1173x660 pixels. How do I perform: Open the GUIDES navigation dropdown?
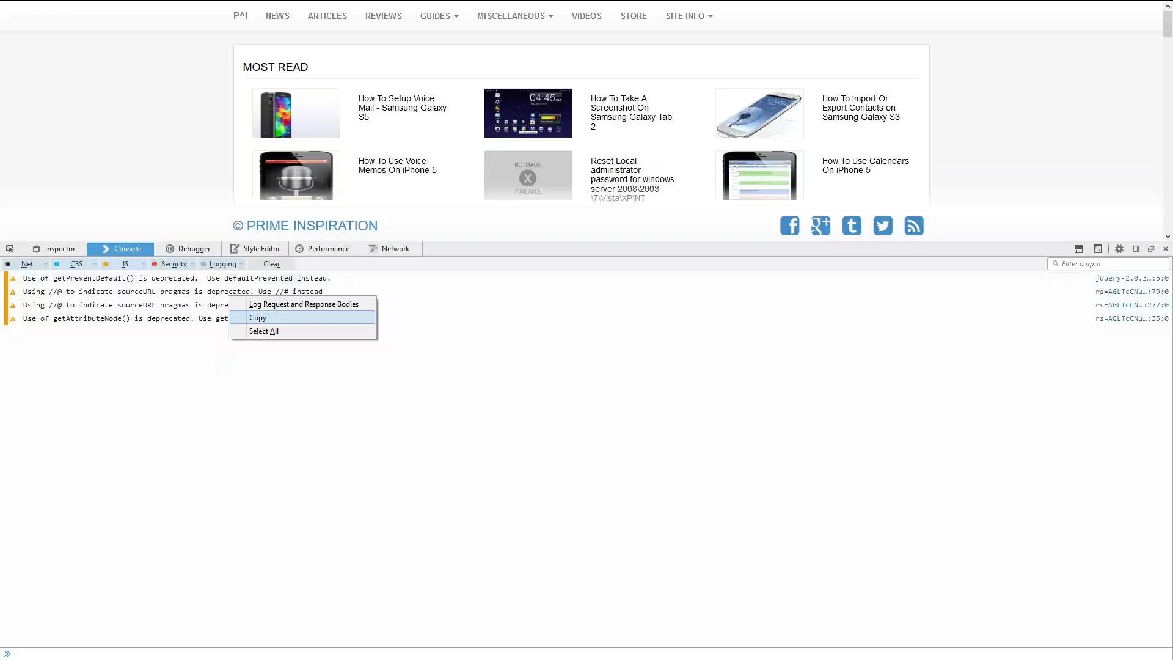[439, 16]
